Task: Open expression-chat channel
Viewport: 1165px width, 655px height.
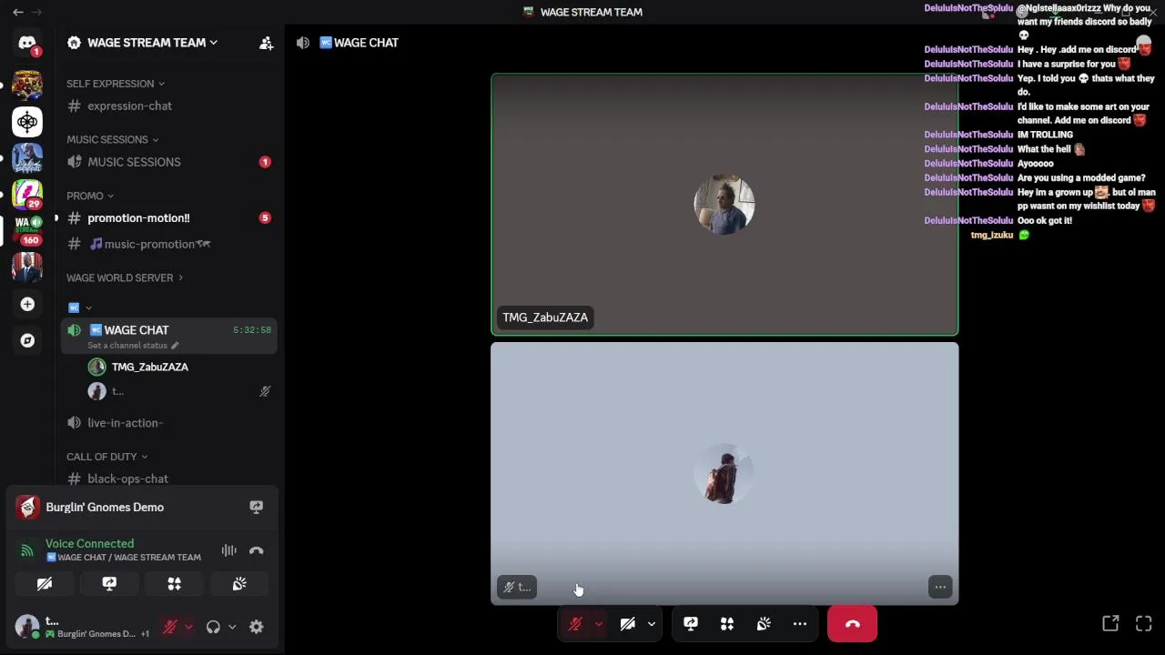Action: pos(169,106)
